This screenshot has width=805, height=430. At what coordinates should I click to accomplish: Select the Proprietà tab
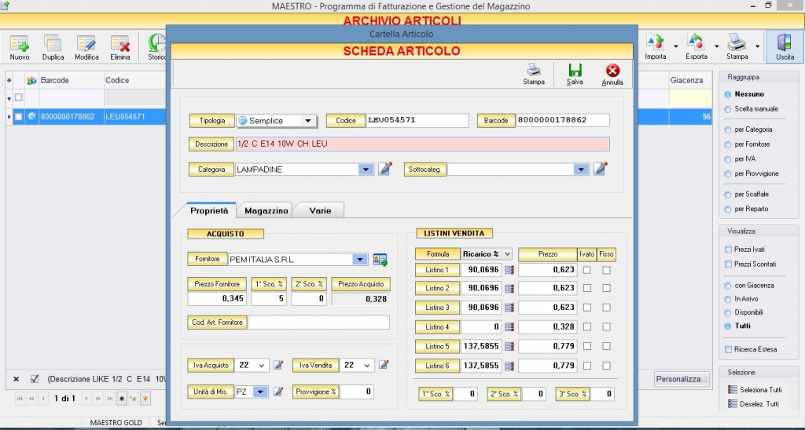click(x=209, y=210)
